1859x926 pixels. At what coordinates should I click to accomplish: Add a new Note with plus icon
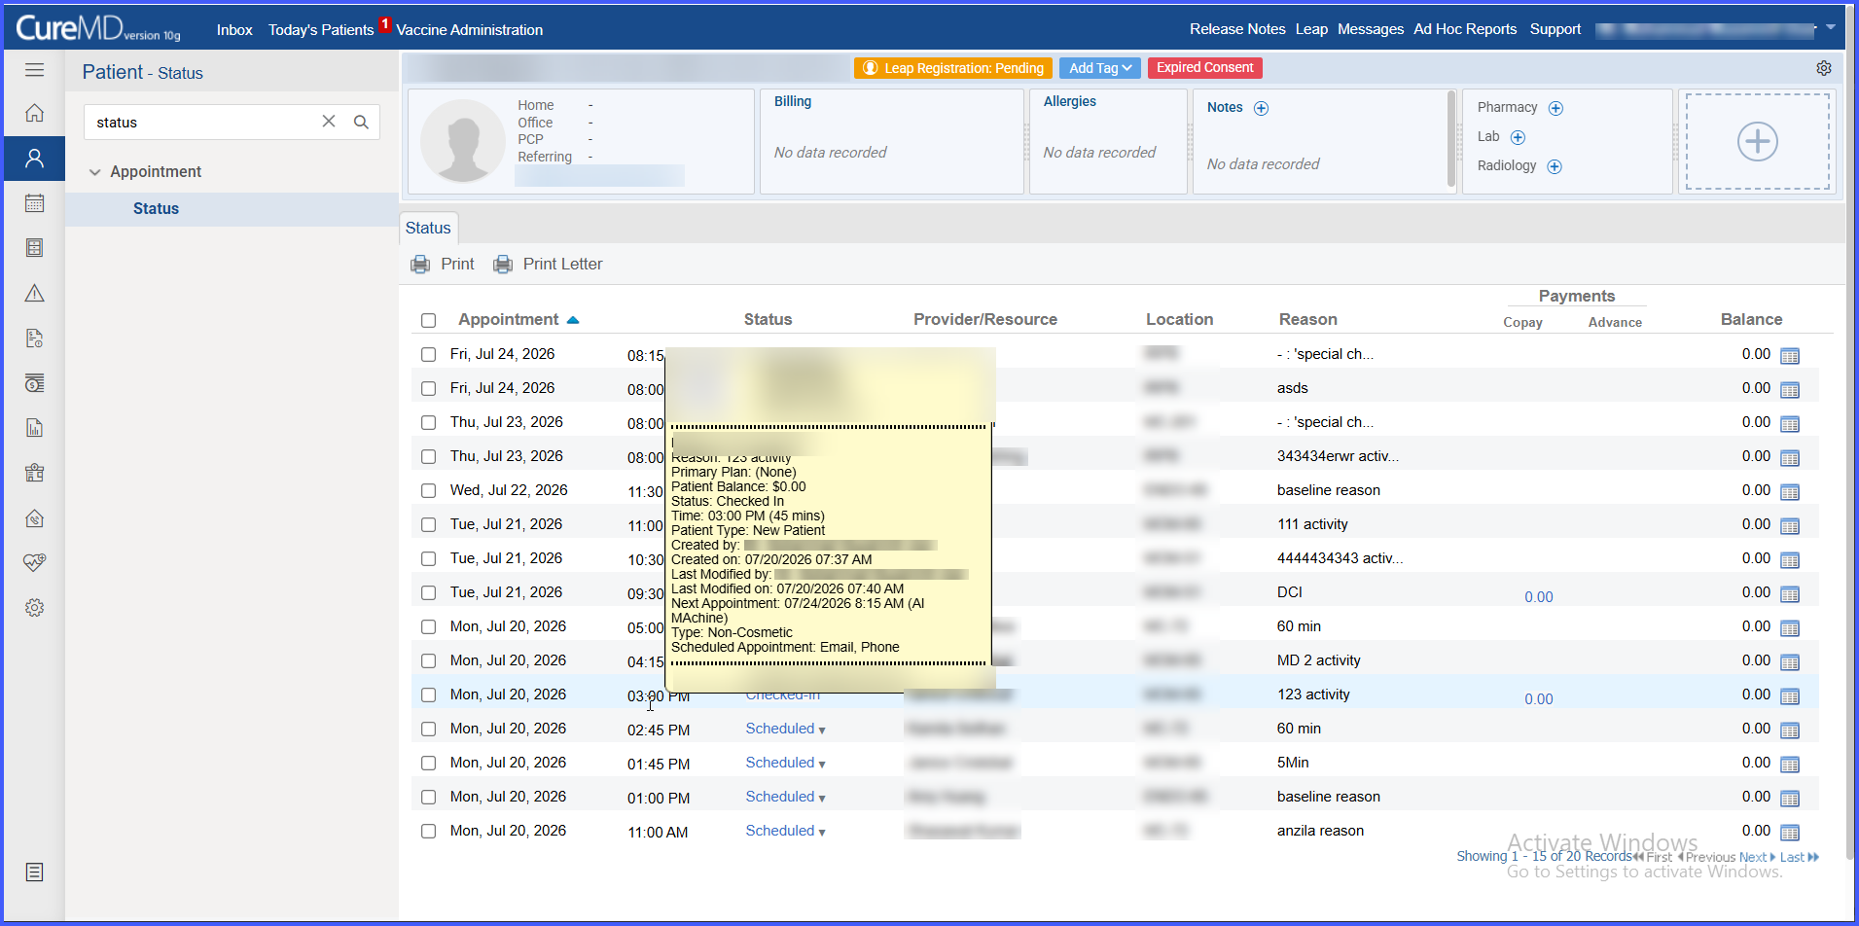(1261, 108)
